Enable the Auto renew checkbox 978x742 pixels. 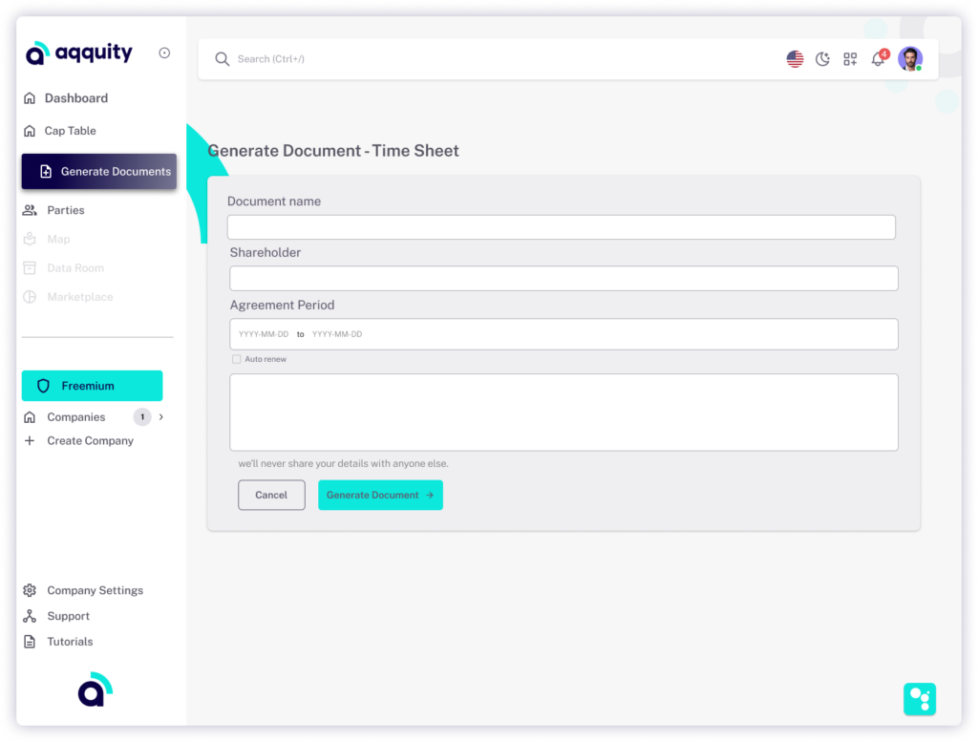pyautogui.click(x=237, y=359)
